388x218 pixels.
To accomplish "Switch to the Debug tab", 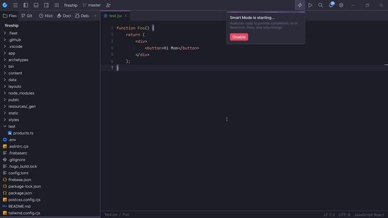I will tap(82, 16).
